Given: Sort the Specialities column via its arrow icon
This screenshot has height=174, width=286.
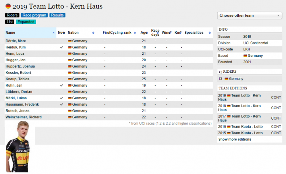Looking at the screenshot, I should [x=210, y=33].
